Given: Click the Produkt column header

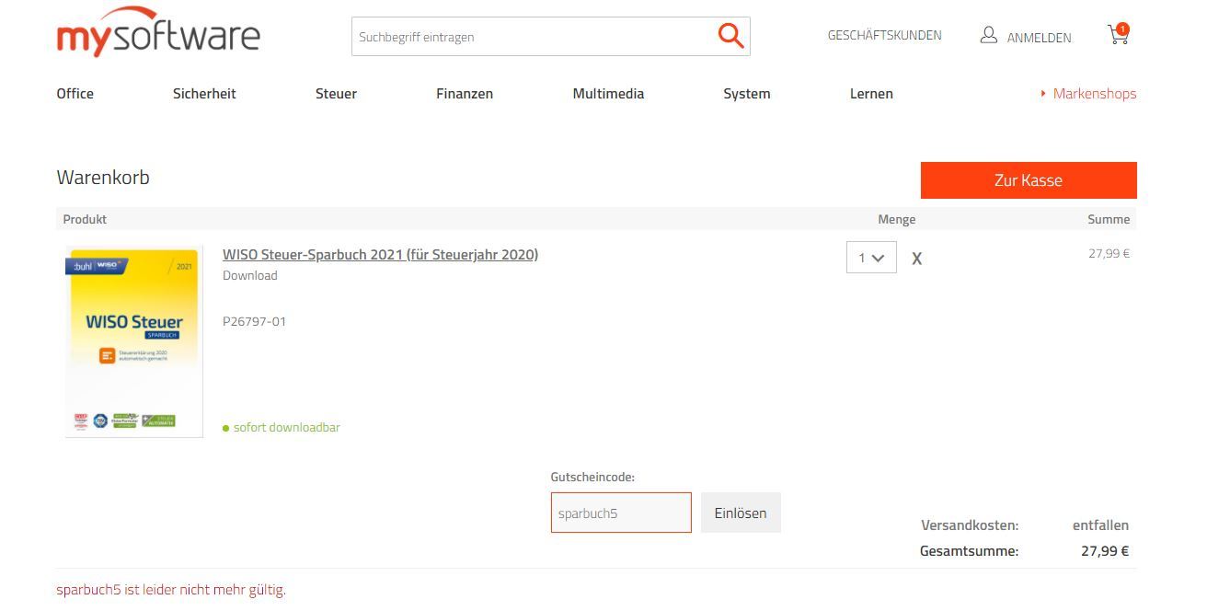Looking at the screenshot, I should (85, 219).
